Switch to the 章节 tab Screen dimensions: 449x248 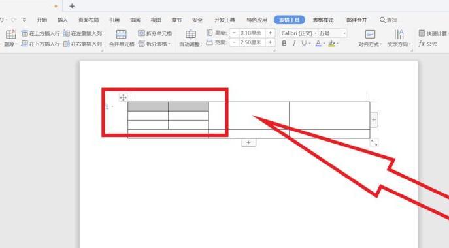[x=176, y=20]
